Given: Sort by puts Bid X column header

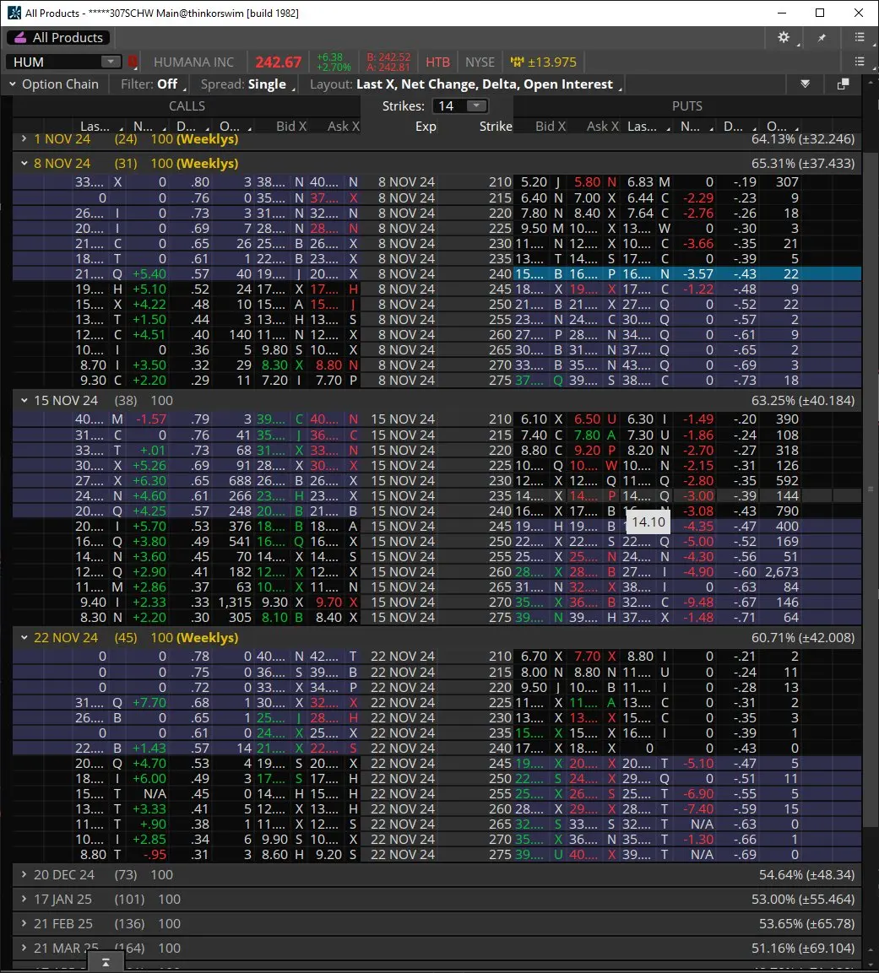Looking at the screenshot, I should point(551,126).
